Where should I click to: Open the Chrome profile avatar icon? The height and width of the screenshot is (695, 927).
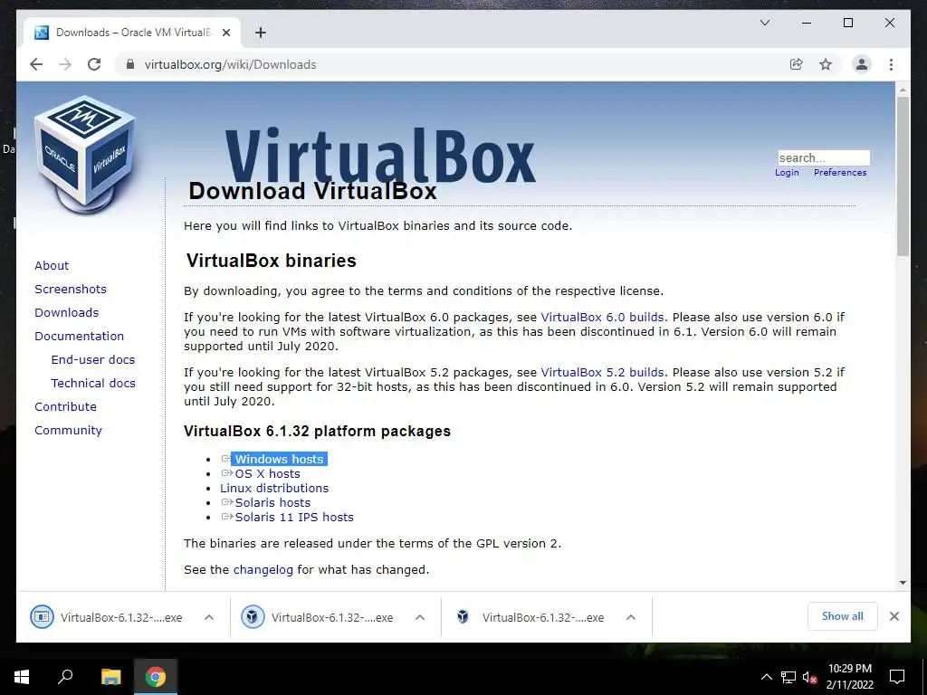tap(862, 64)
